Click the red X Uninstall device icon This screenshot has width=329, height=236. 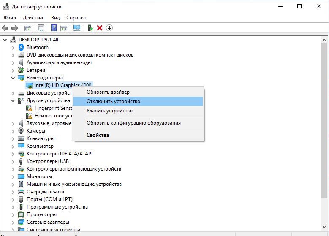click(100, 28)
